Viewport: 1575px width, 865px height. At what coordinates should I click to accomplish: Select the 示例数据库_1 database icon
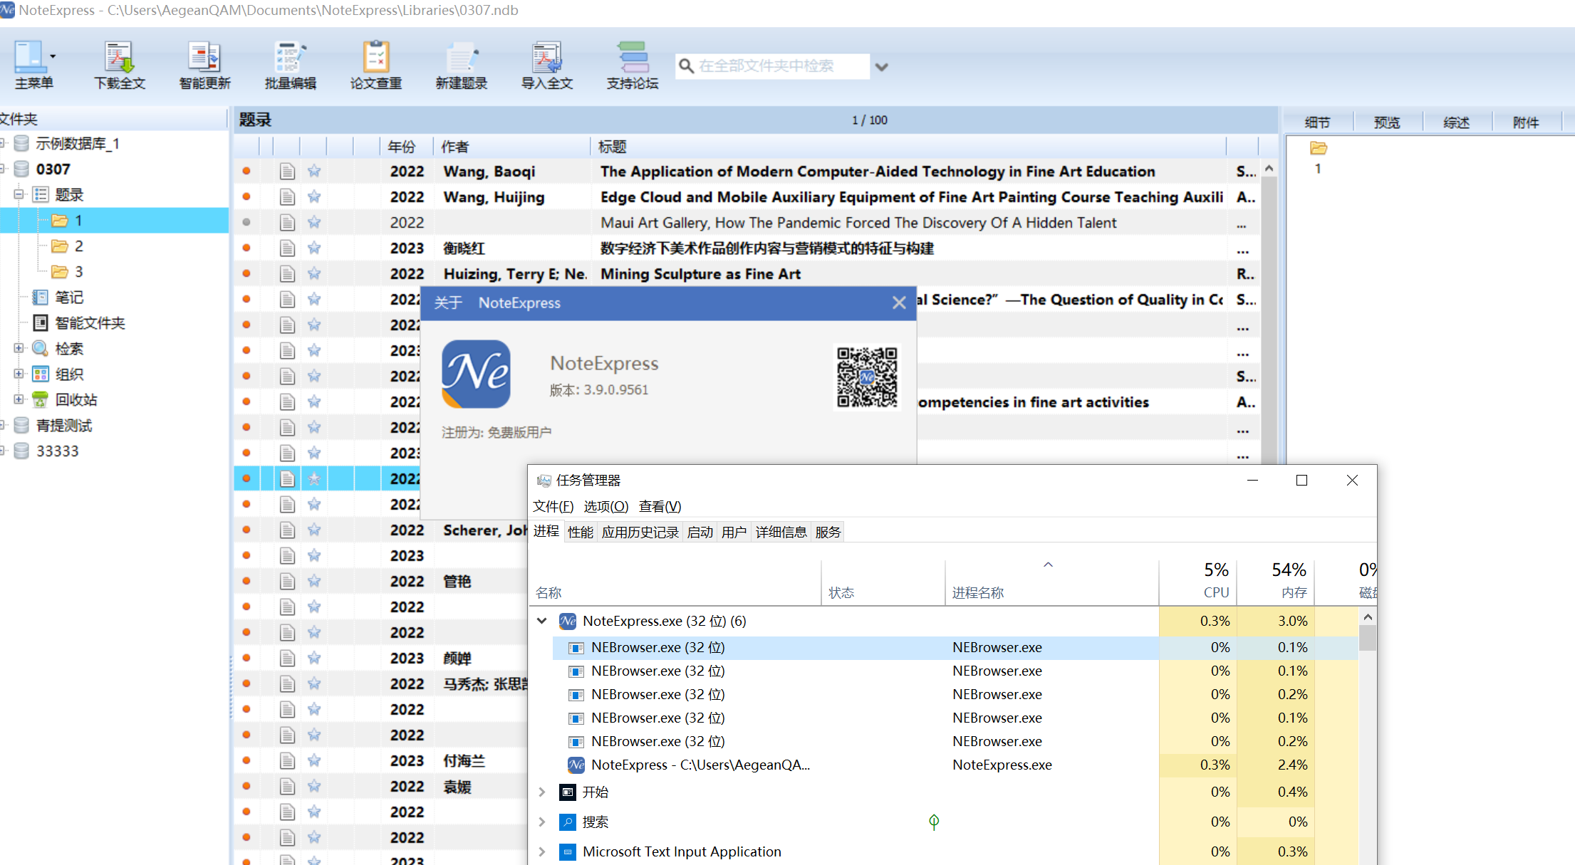pos(22,144)
